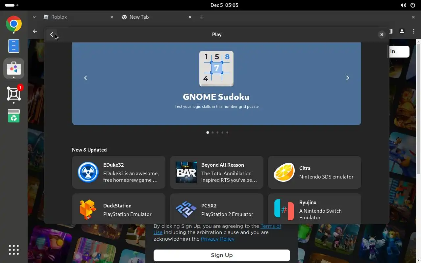
Task: Select the second carousel page dot
Action: pos(212,132)
